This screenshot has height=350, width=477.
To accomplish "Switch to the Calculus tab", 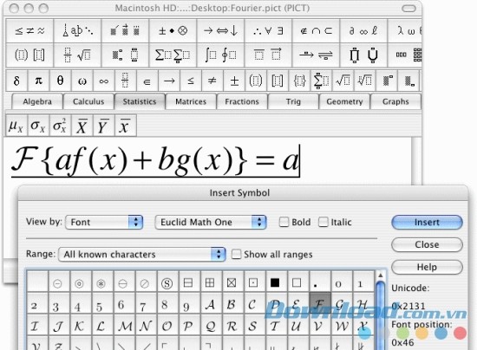I will click(x=88, y=101).
